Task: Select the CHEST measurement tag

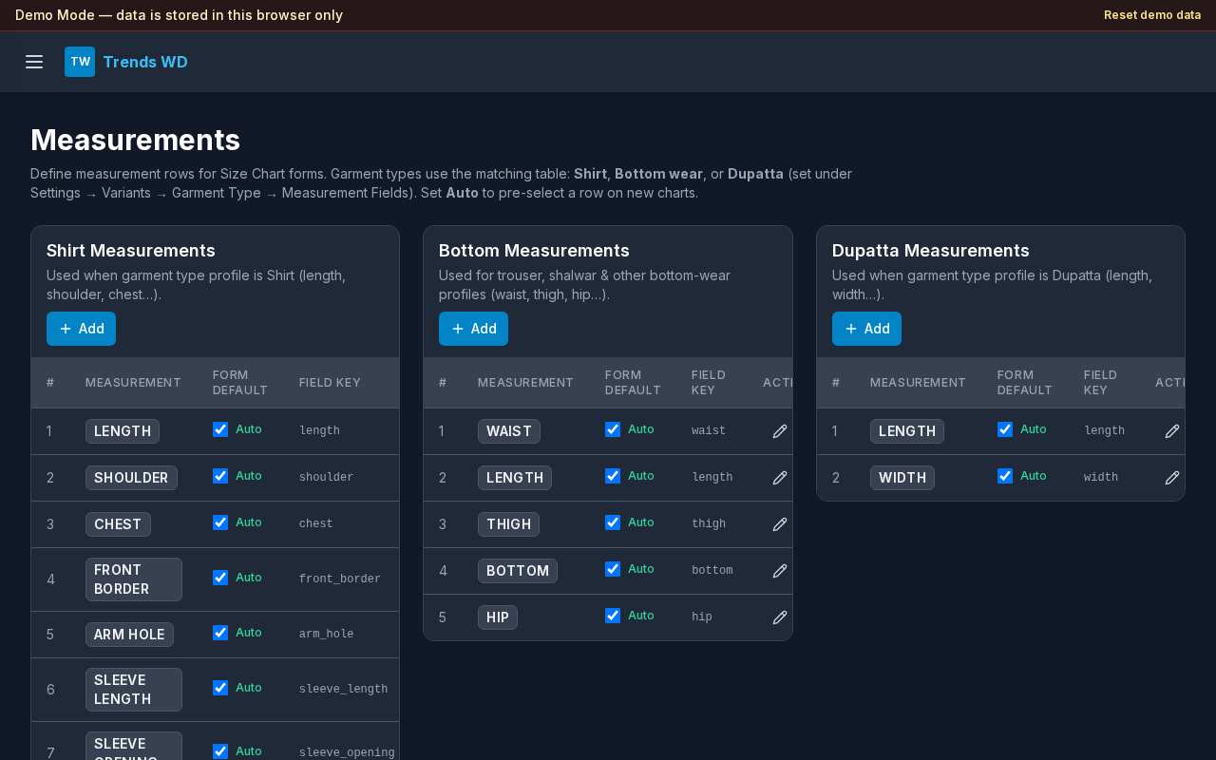Action: pos(118,524)
